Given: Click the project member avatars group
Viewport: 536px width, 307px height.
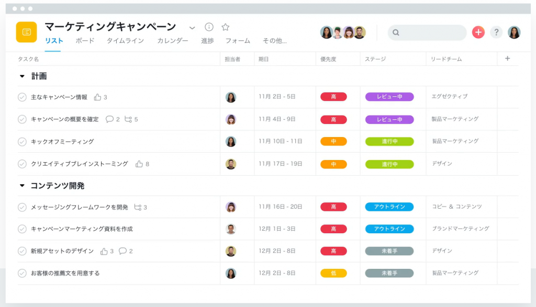Looking at the screenshot, I should 343,32.
